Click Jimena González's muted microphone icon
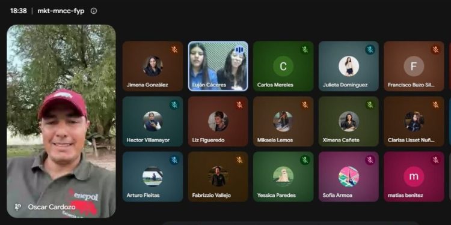This screenshot has height=225, width=451. pyautogui.click(x=174, y=50)
